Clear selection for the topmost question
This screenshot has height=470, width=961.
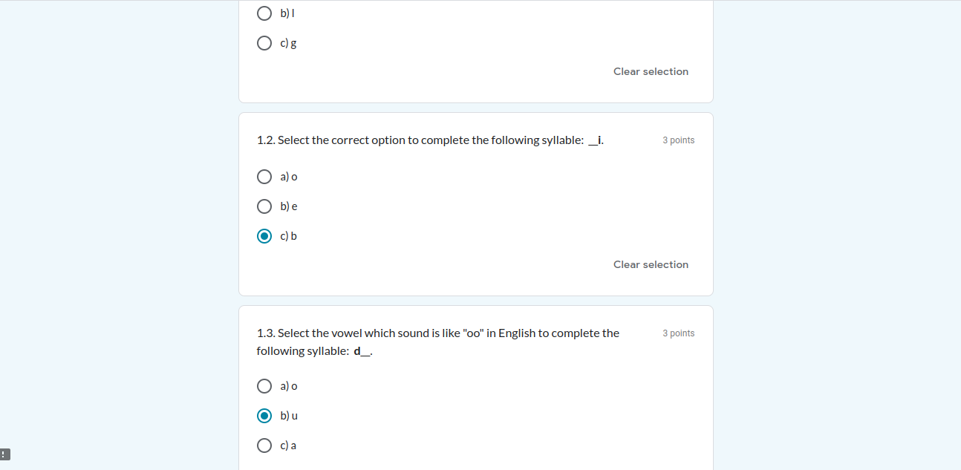651,71
